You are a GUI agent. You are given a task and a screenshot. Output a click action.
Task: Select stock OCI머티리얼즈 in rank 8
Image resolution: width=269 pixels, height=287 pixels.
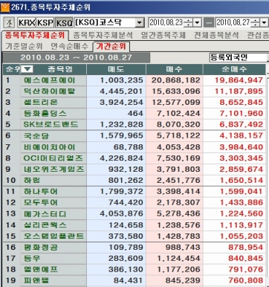point(53,158)
